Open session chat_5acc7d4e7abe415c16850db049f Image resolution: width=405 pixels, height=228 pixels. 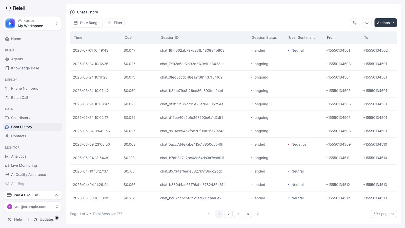192,144
